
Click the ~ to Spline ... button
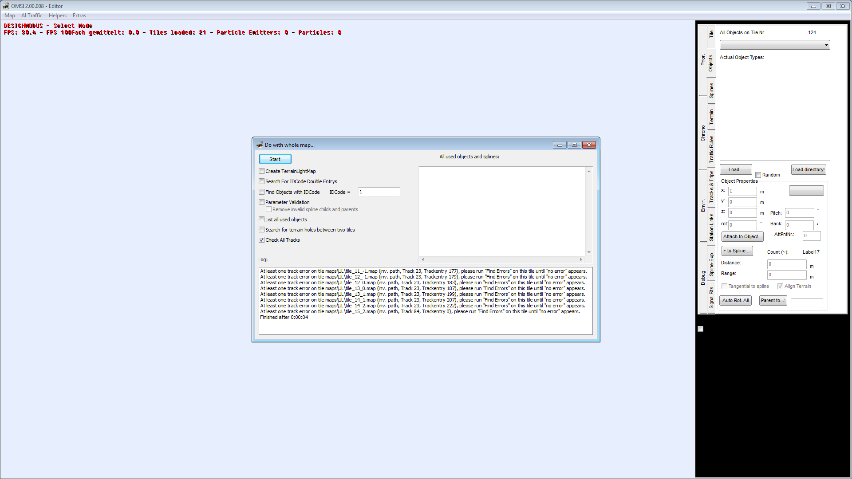pyautogui.click(x=737, y=251)
